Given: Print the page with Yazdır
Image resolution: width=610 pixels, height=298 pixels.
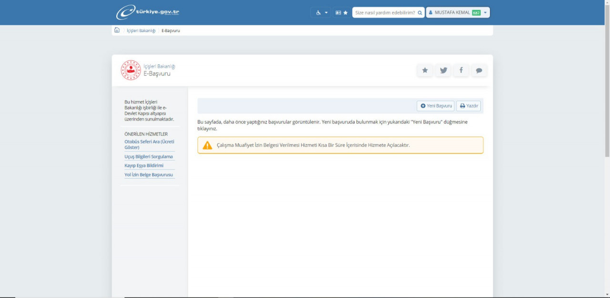Looking at the screenshot, I should (x=468, y=106).
